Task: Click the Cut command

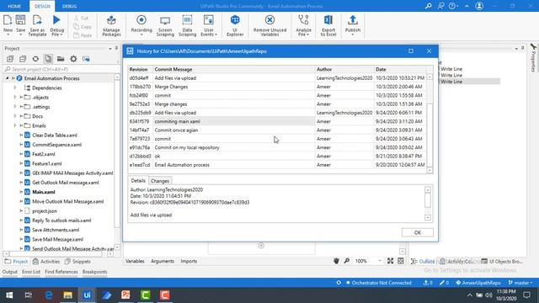Action: point(82,18)
